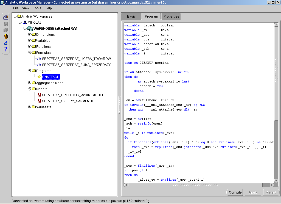Click the plug connect database toolbar icon

pos(6,17)
